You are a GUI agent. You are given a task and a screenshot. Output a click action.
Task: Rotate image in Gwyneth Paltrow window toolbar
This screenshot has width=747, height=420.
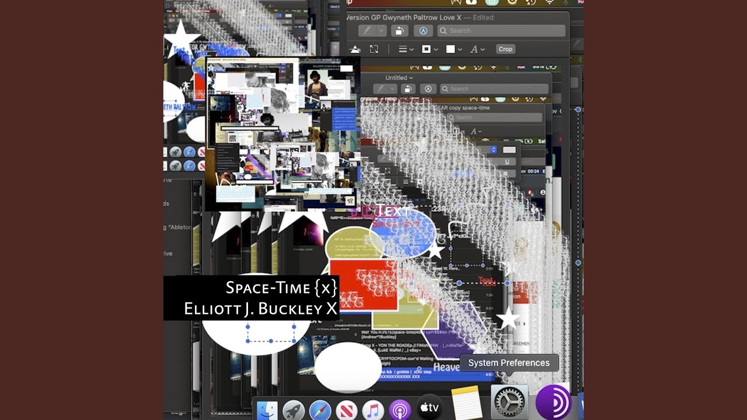point(399,31)
